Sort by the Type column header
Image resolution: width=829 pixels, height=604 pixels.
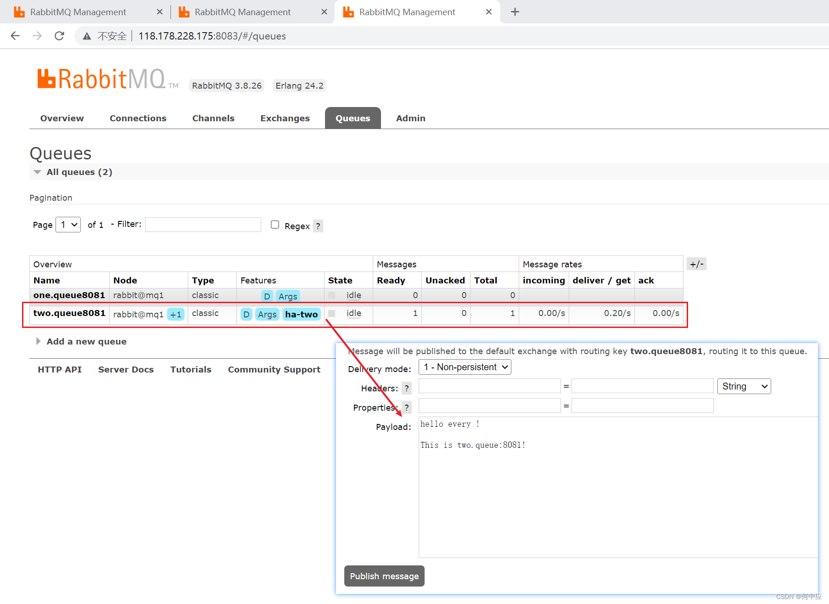click(x=203, y=280)
